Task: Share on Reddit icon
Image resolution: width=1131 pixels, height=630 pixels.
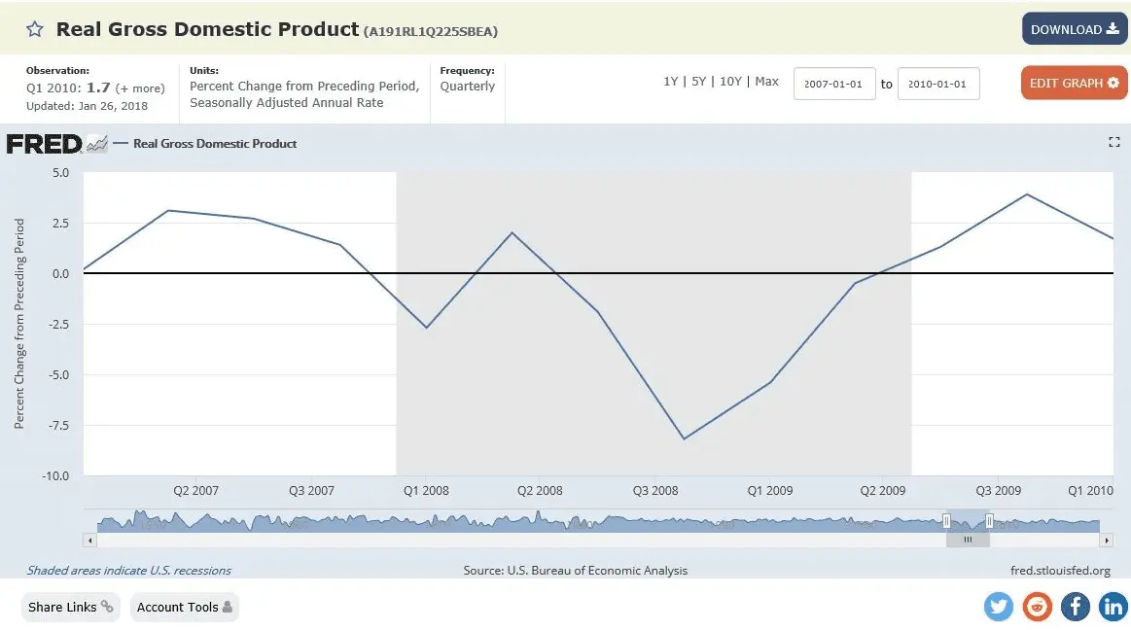Action: pos(1038,607)
